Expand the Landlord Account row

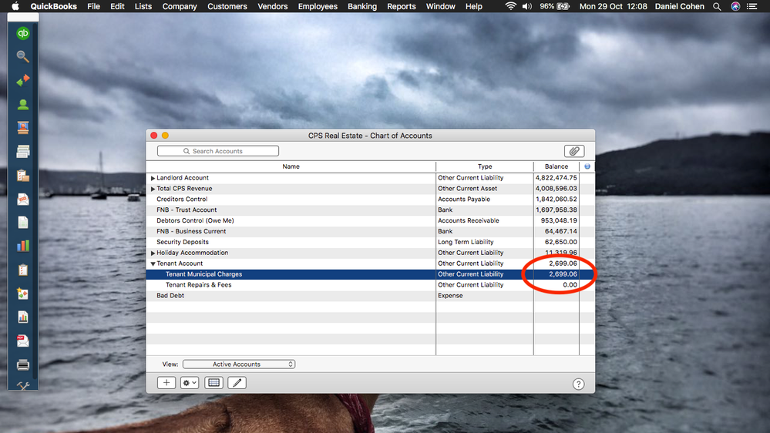[x=153, y=178]
